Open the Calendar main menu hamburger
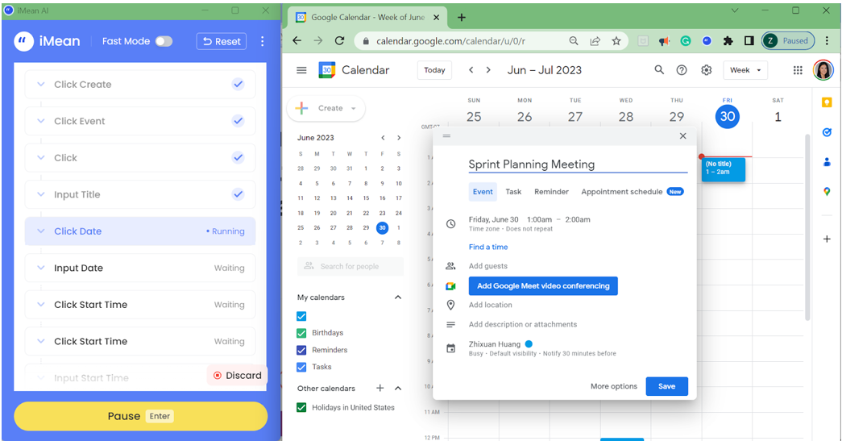This screenshot has width=842, height=441. (x=302, y=70)
